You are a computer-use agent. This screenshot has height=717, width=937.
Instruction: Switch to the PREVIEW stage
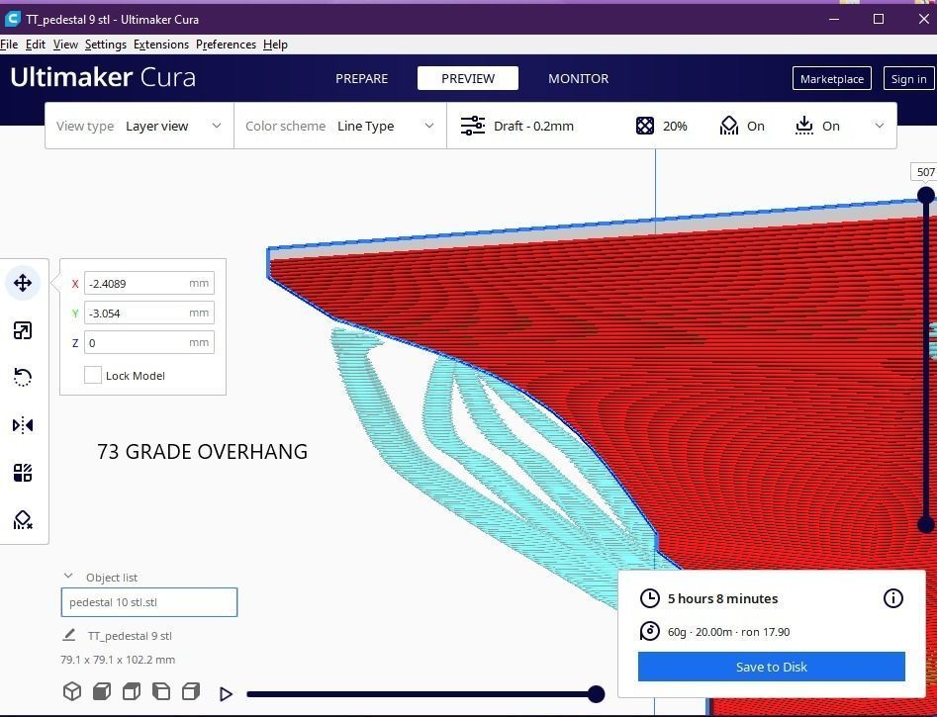click(x=468, y=78)
